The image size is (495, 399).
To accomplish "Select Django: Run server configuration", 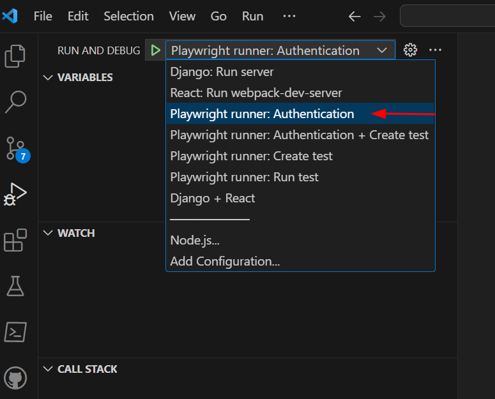I will (x=300, y=72).
